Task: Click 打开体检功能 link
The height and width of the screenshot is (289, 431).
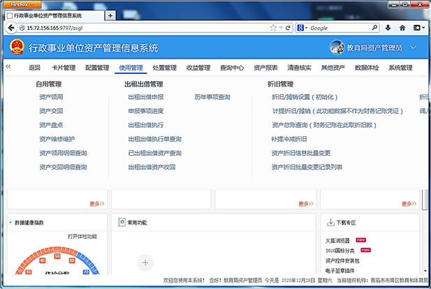Action: (82, 237)
